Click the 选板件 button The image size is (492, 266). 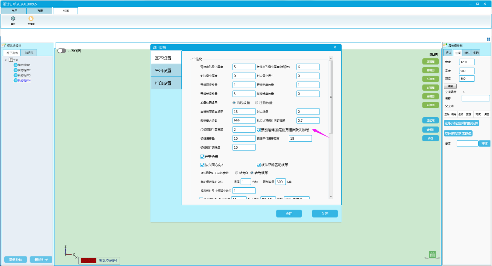[x=430, y=130]
